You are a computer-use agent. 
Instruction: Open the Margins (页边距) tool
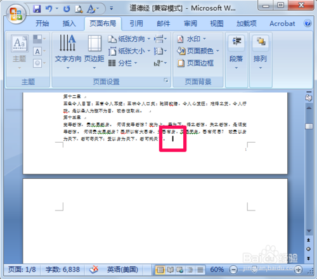pos(94,52)
